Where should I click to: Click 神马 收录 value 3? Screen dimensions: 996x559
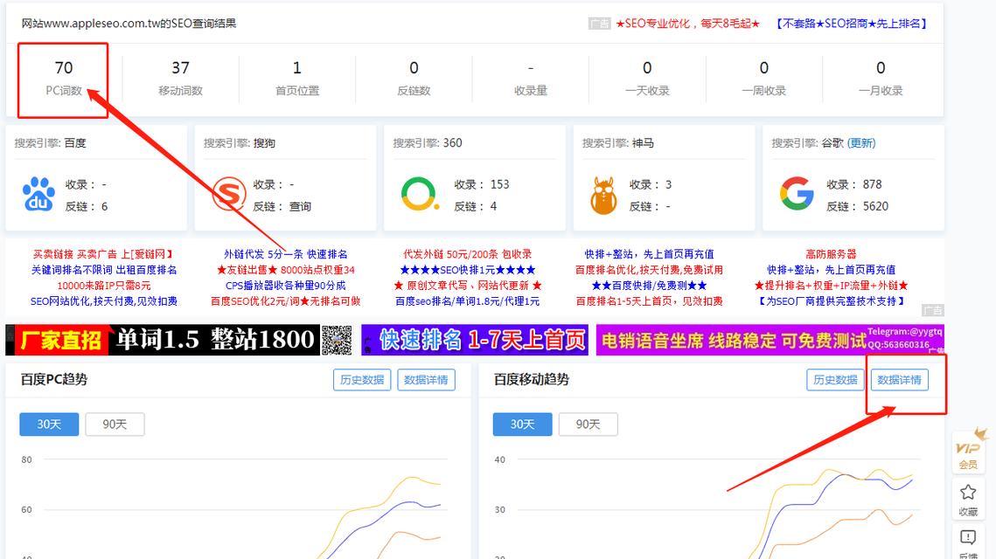coord(668,184)
